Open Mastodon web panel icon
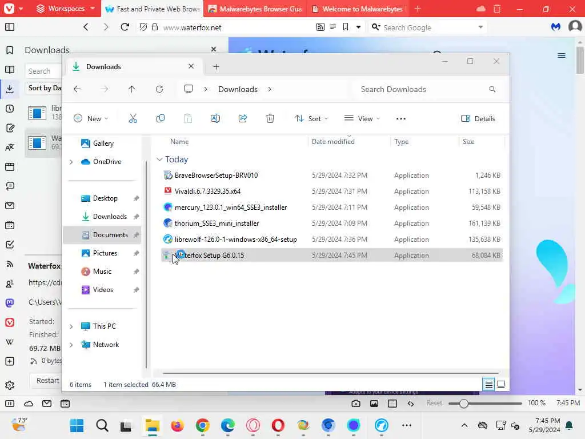Screen dimensions: 585x439 point(10,303)
